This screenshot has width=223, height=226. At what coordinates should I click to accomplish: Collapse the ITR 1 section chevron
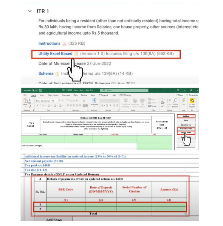(30, 11)
